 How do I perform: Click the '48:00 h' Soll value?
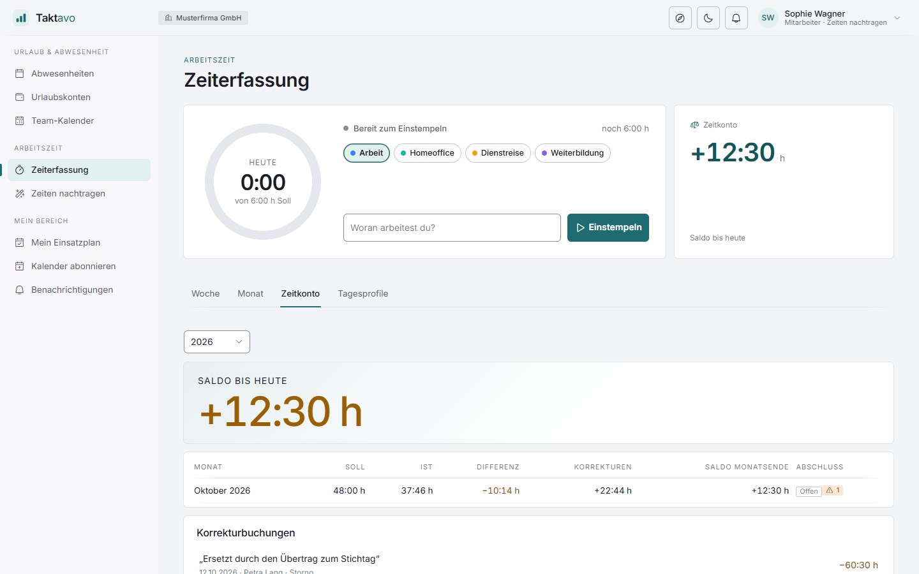click(349, 490)
